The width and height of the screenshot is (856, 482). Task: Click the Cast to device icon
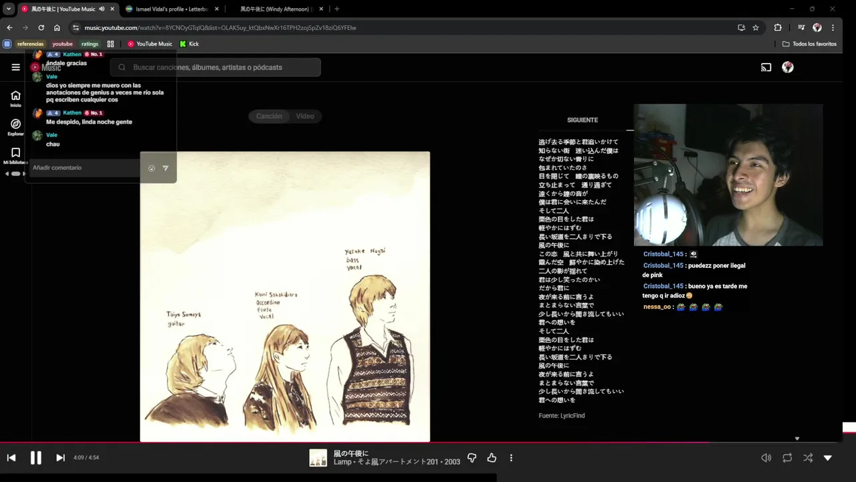[x=766, y=67]
